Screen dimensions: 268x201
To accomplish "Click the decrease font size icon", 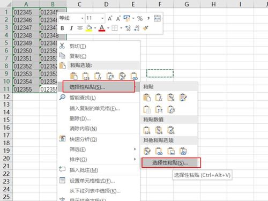I will (x=118, y=18).
